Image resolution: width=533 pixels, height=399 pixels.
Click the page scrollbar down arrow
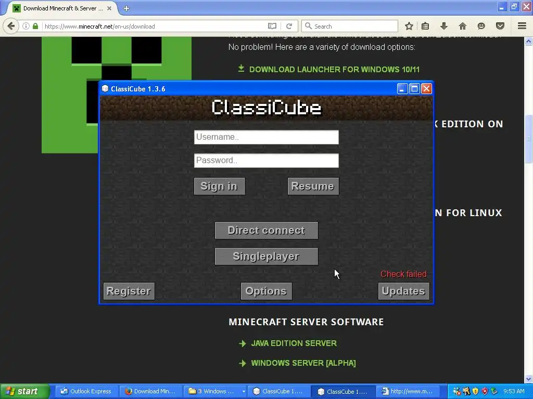click(x=529, y=378)
